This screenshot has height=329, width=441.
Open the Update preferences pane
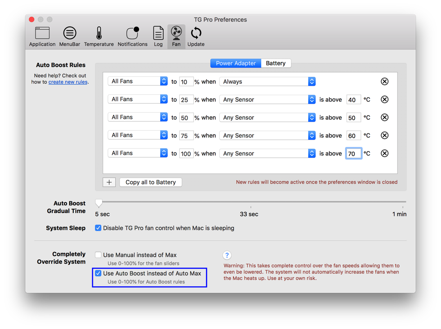(x=196, y=36)
